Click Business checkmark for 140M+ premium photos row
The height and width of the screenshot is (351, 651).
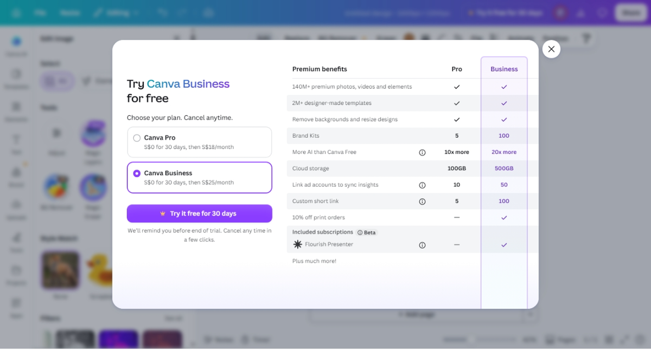point(504,87)
